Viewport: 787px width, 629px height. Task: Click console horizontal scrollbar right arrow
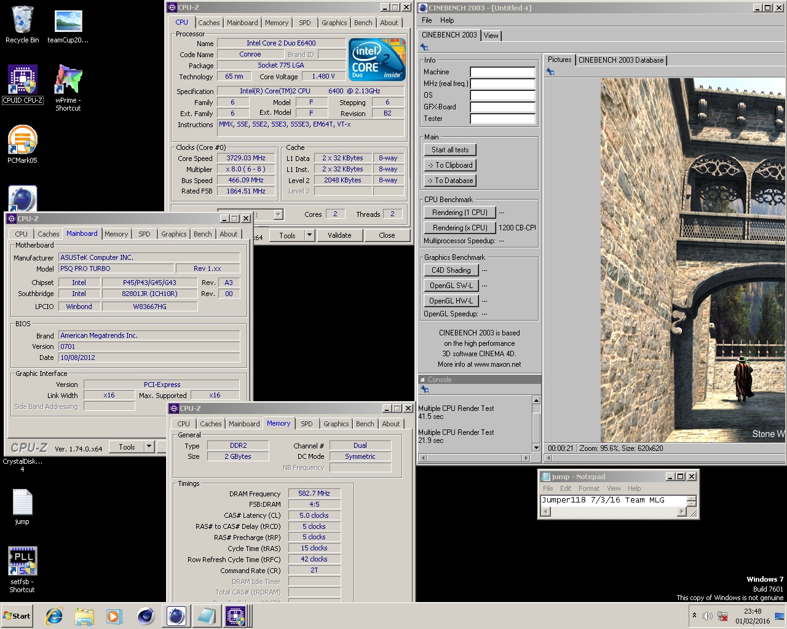tap(526, 458)
